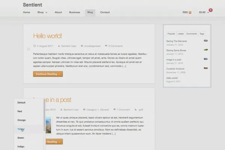The width and height of the screenshot is (225, 150).
Task: Click Sentient User author in Image in a post
Action: click(x=71, y=109)
